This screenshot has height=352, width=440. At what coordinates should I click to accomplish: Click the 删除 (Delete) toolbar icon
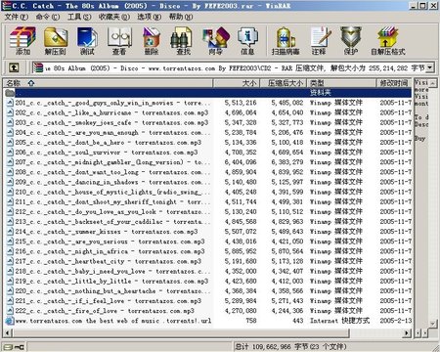click(152, 41)
